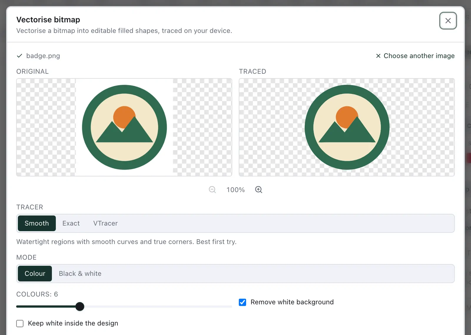Click the zoom in magnifier icon
Image resolution: width=471 pixels, height=335 pixels.
click(258, 190)
